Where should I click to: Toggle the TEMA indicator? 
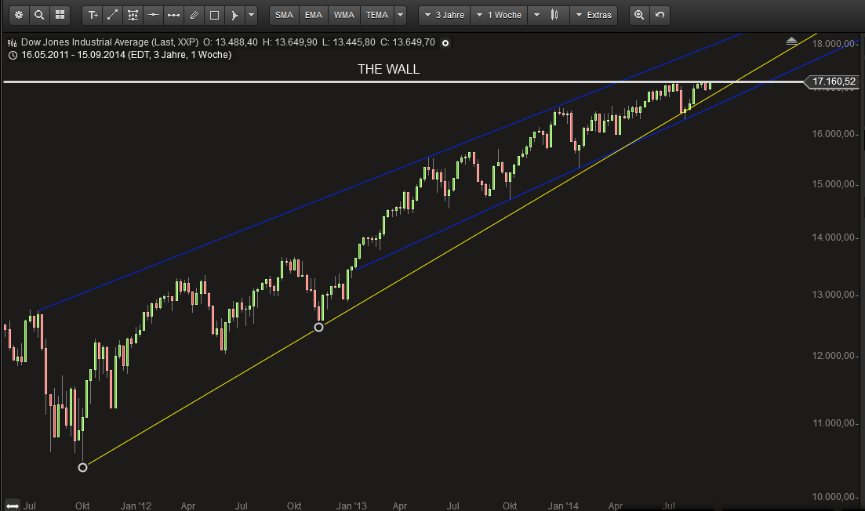click(376, 15)
